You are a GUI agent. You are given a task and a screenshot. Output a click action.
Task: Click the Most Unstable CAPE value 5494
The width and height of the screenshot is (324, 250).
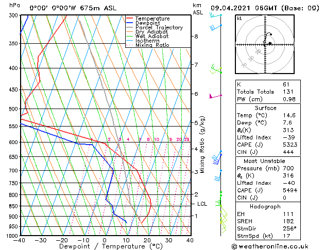290,190
